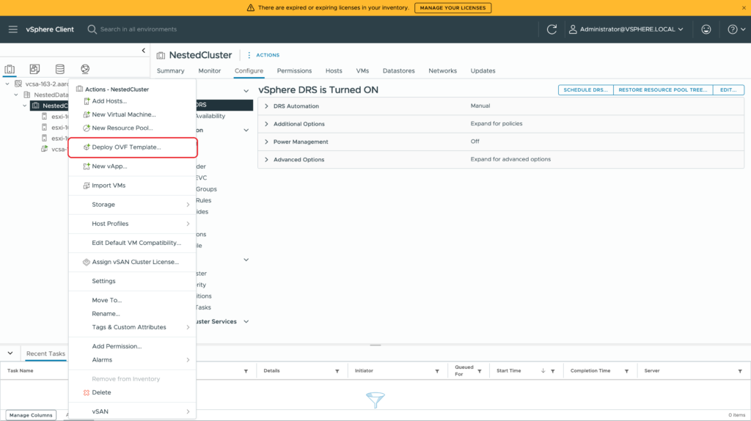751x421 pixels.
Task: Open Administrator@VSPHERE.LOCAL user dropdown
Action: [626, 29]
